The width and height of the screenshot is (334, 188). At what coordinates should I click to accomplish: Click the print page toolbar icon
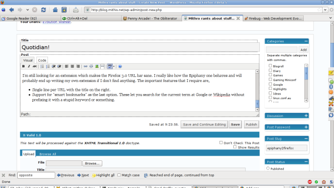(x=76, y=10)
